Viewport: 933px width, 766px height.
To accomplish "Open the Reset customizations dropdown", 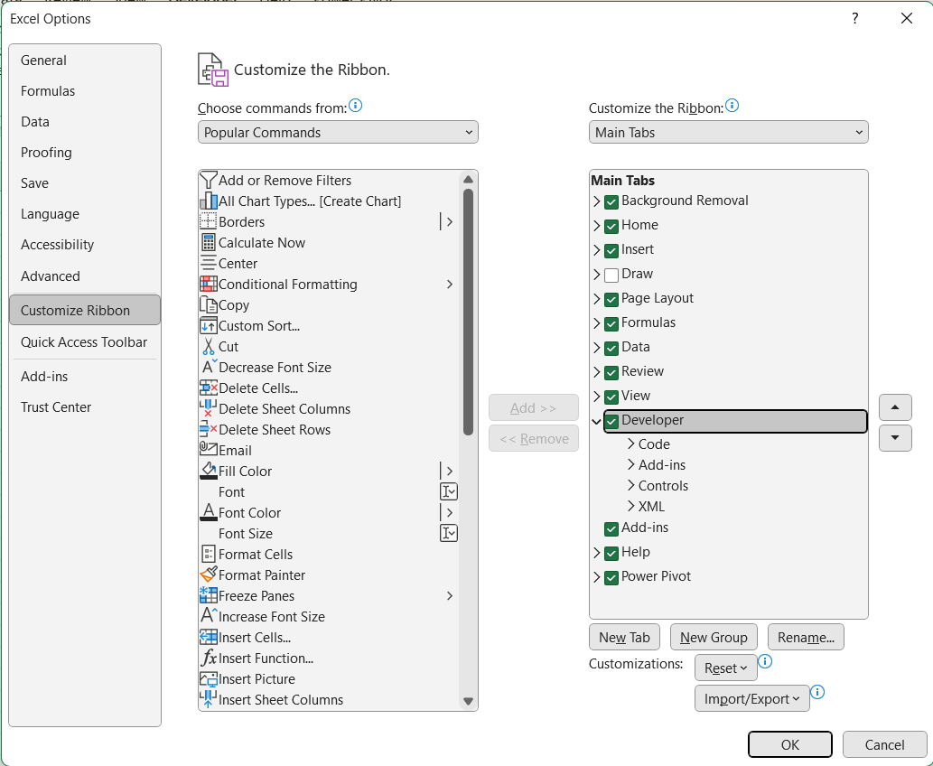I will coord(726,668).
